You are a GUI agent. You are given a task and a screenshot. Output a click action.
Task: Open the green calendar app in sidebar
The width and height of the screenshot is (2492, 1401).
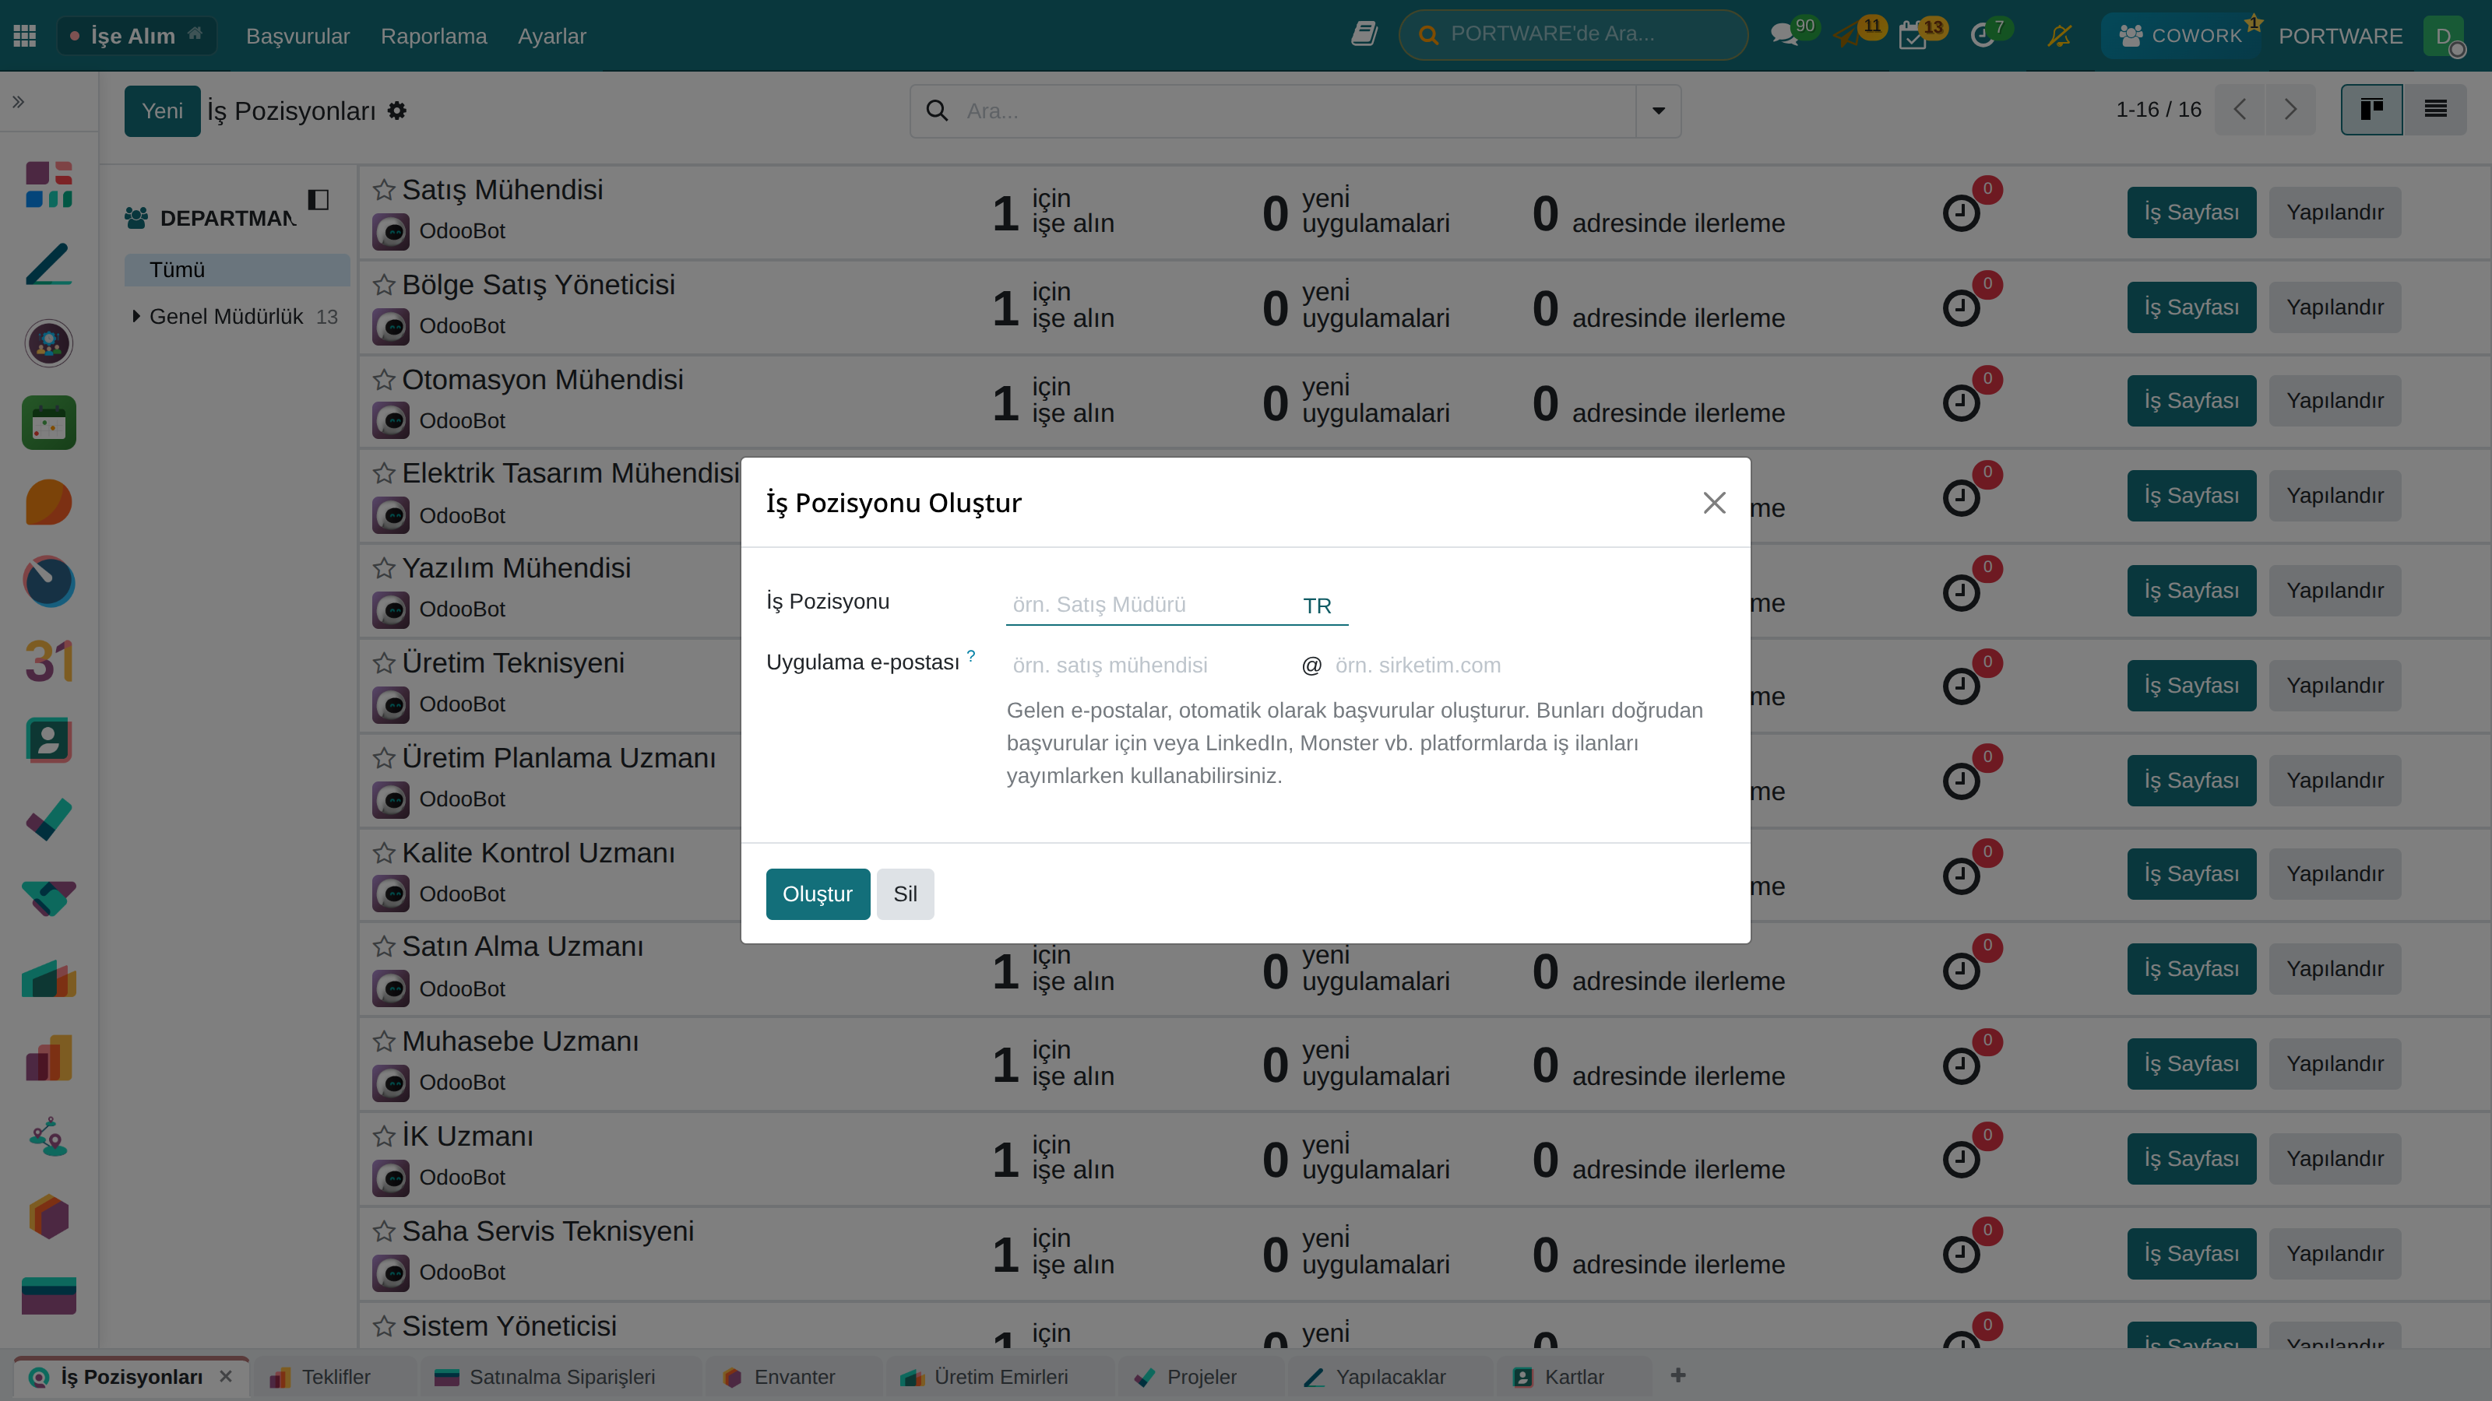click(x=48, y=423)
